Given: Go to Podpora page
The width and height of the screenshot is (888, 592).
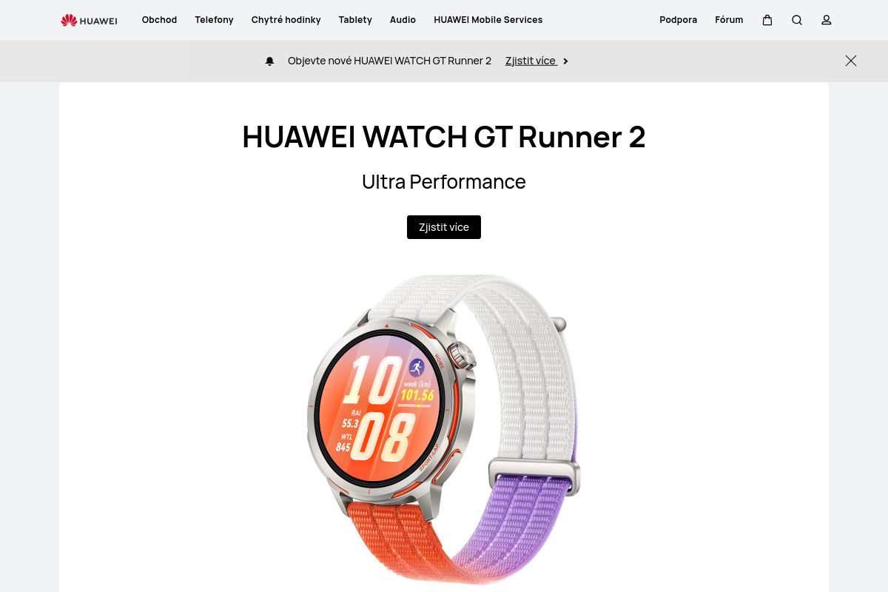Looking at the screenshot, I should click(679, 20).
